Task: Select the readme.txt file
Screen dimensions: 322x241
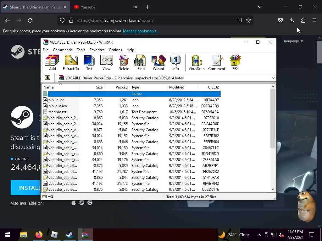Action: [131, 112]
